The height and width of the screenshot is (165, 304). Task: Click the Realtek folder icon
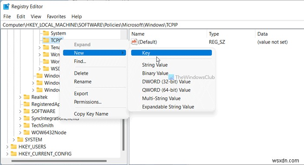[x=26, y=97]
